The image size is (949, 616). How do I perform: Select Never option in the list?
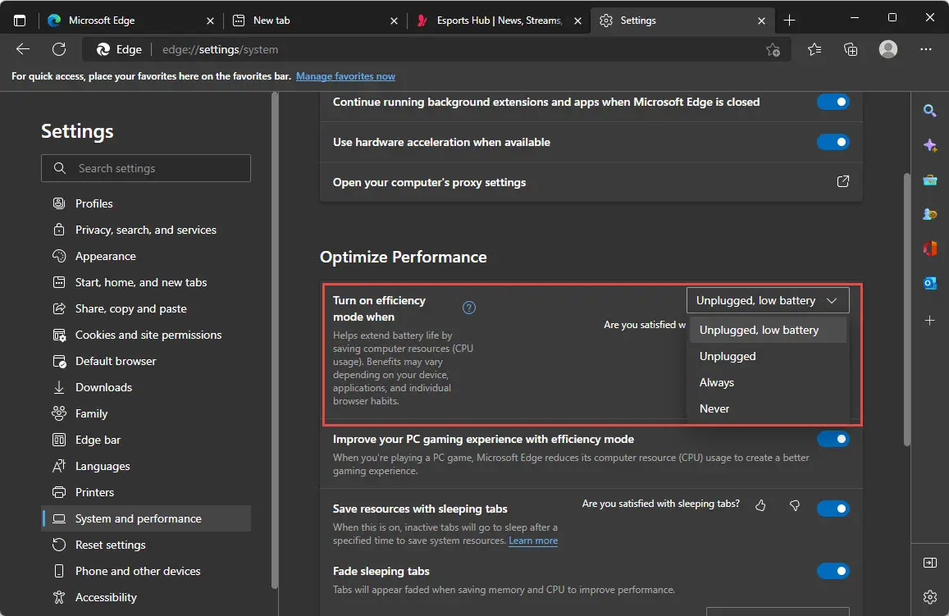(x=768, y=409)
